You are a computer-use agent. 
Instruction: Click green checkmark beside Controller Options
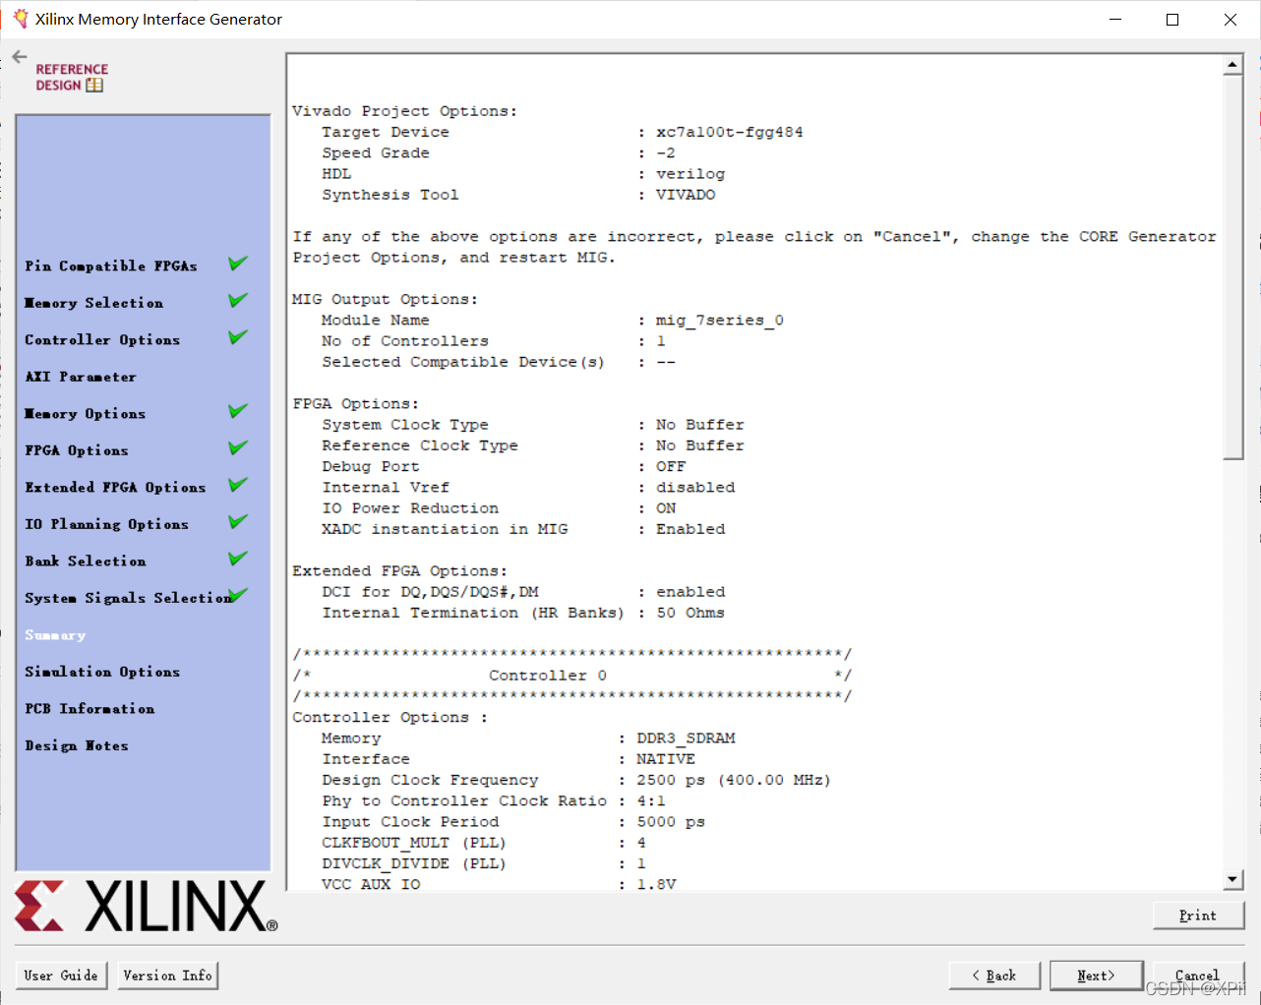tap(238, 337)
